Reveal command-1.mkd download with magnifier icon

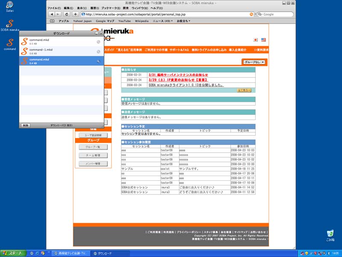98,51
